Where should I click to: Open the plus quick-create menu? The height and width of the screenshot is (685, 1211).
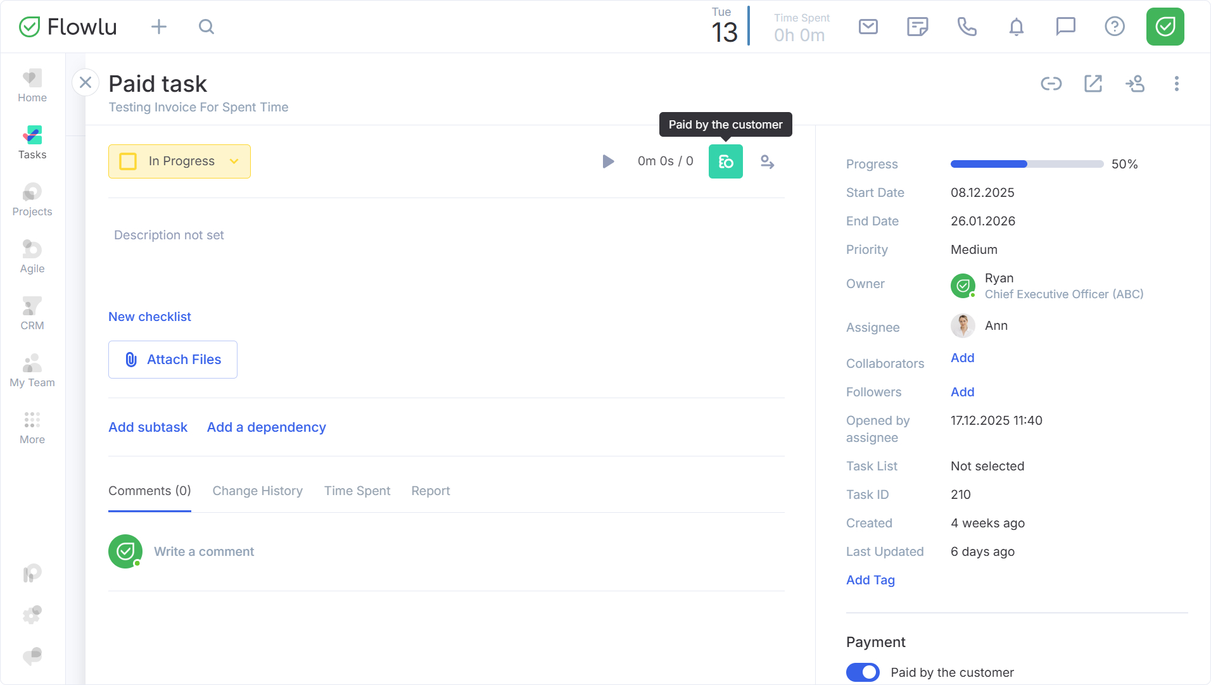(x=158, y=27)
